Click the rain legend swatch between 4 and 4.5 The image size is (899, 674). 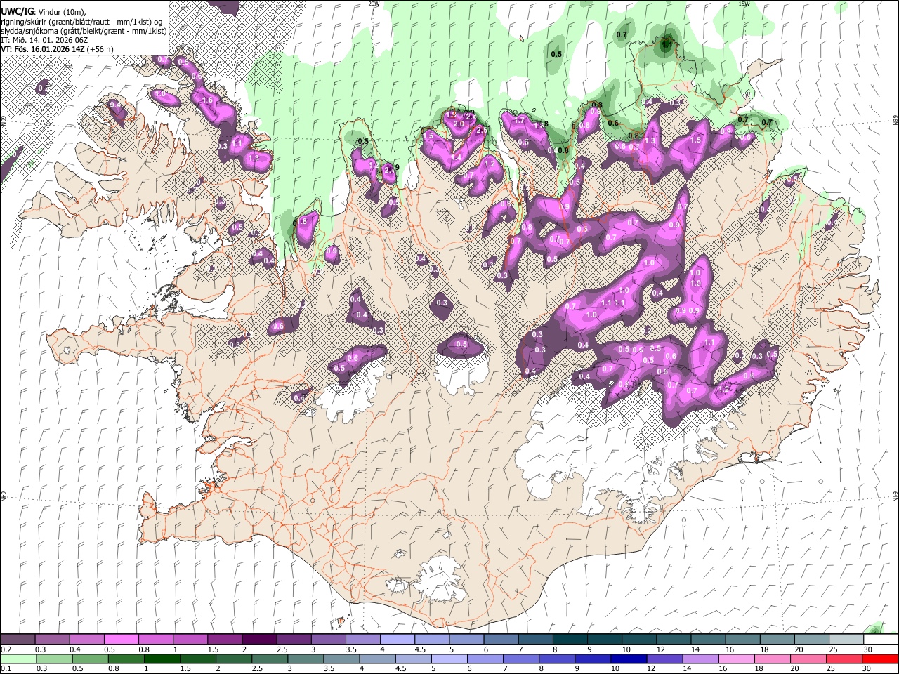pos(376,659)
